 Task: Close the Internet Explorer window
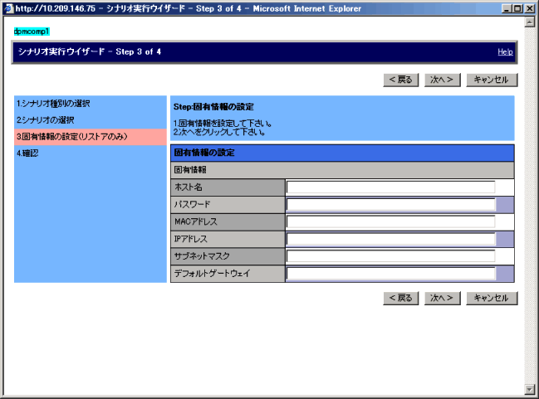530,8
